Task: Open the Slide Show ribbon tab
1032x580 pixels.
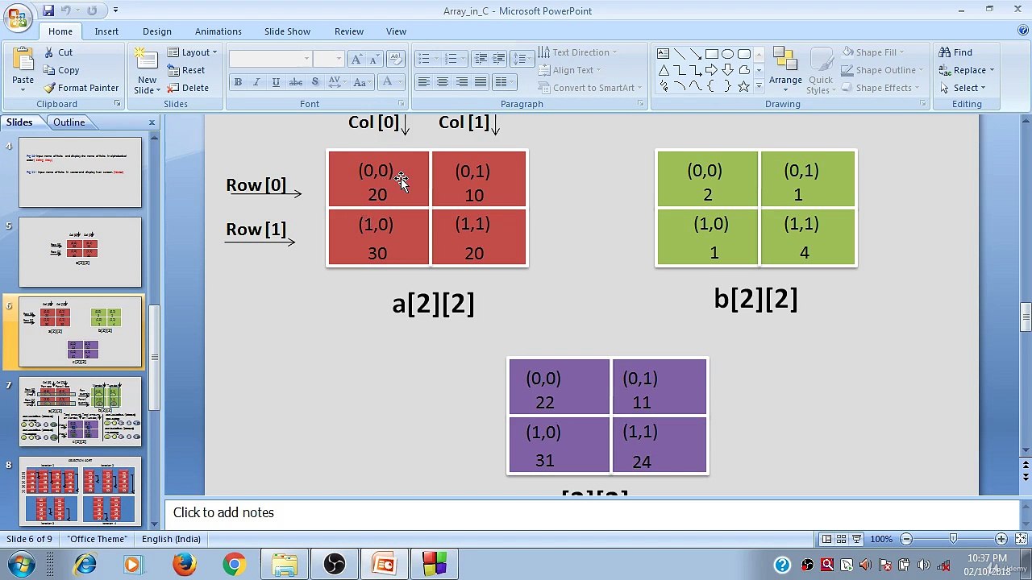Action: [x=287, y=31]
